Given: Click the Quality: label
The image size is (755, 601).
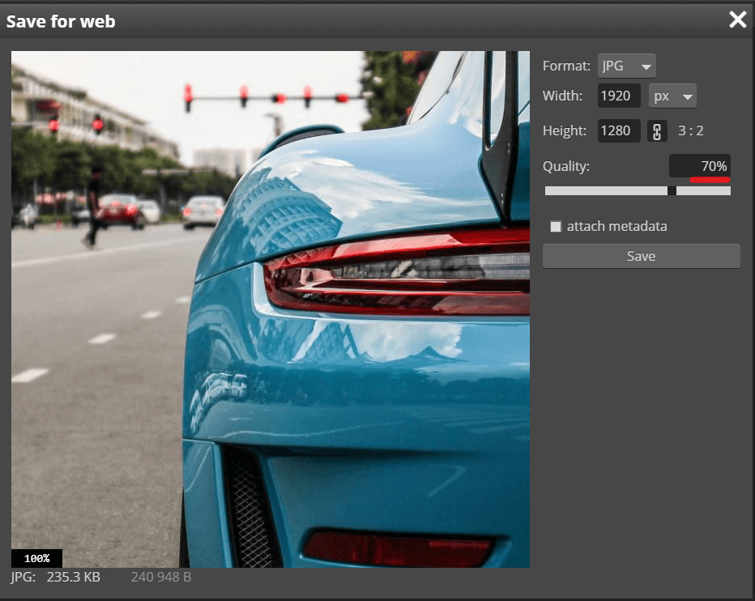Looking at the screenshot, I should 565,166.
